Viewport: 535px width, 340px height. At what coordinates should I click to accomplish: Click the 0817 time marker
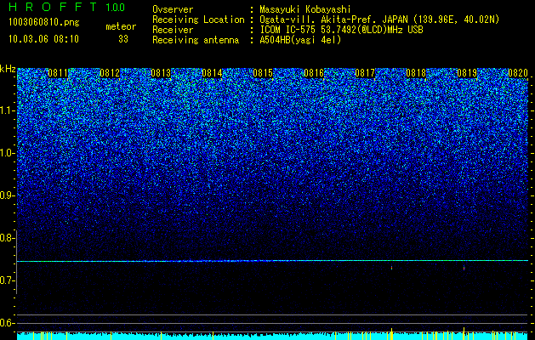coord(365,73)
